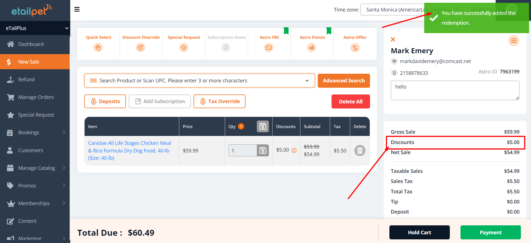Open the product search dropdown arrow
531x243 pixels.
tap(307, 81)
